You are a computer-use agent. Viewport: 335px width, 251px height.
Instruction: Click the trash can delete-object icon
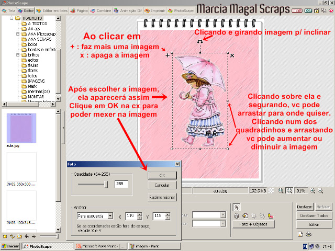[x=237, y=216]
